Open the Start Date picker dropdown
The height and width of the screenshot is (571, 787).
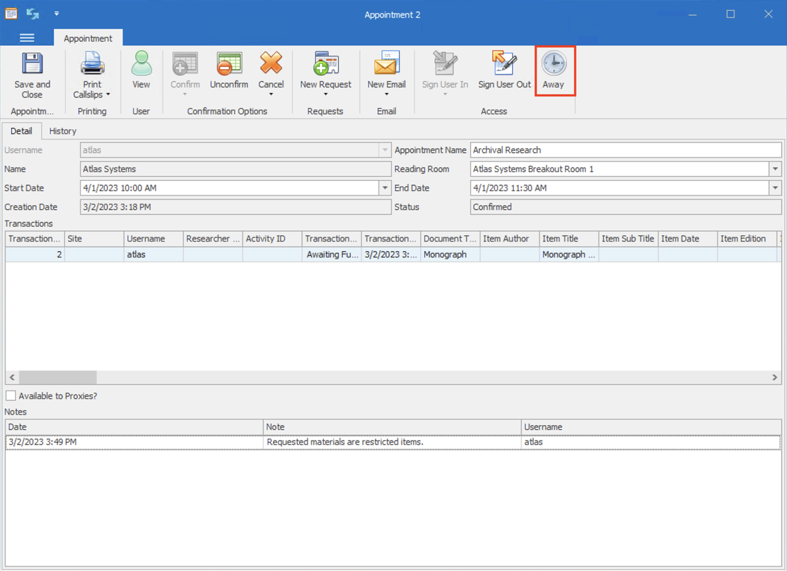(x=385, y=188)
